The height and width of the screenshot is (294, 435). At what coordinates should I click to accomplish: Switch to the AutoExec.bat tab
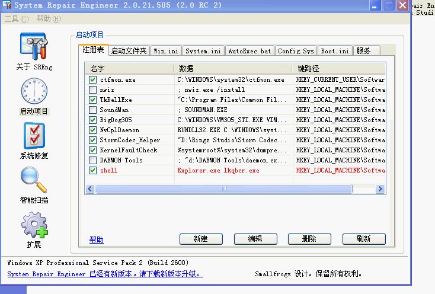point(250,51)
